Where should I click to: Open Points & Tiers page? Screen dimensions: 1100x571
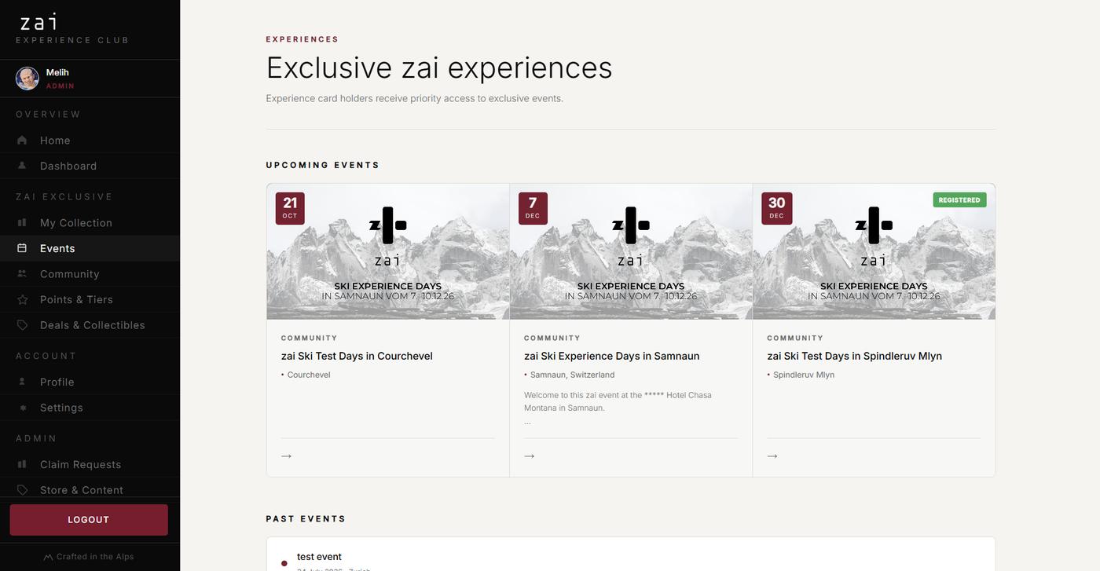click(90, 299)
